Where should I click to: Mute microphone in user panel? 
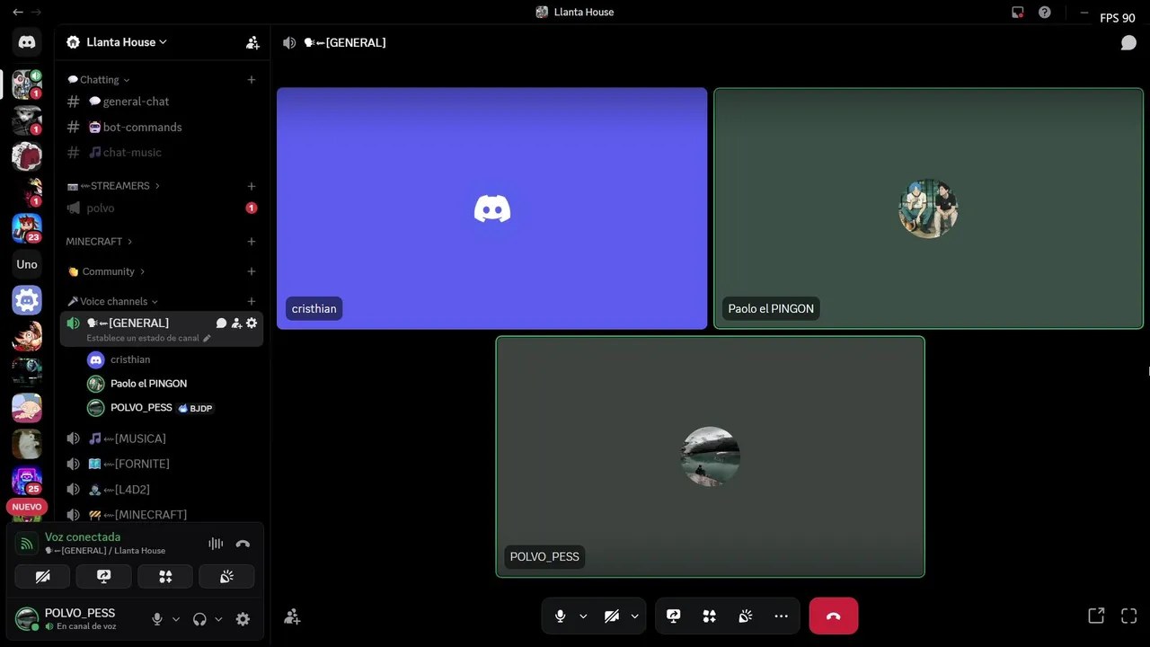pyautogui.click(x=157, y=619)
